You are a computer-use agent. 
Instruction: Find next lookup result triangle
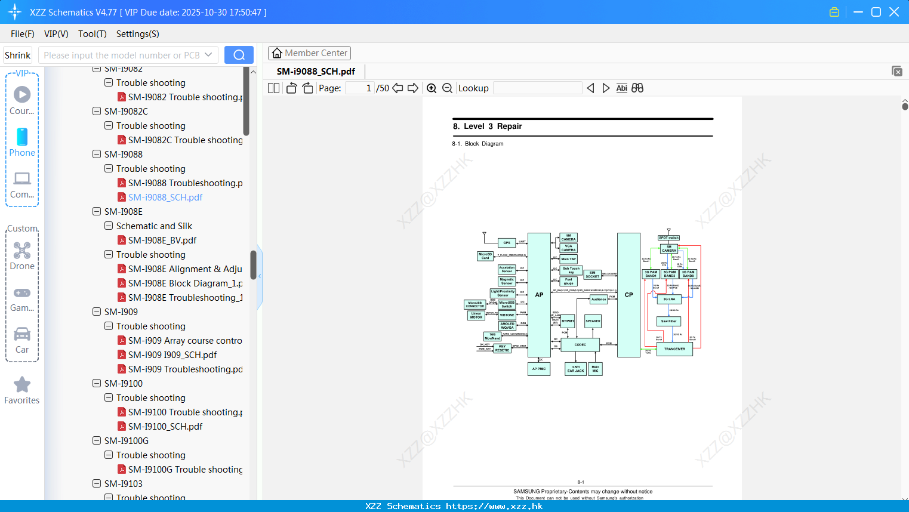coord(606,88)
